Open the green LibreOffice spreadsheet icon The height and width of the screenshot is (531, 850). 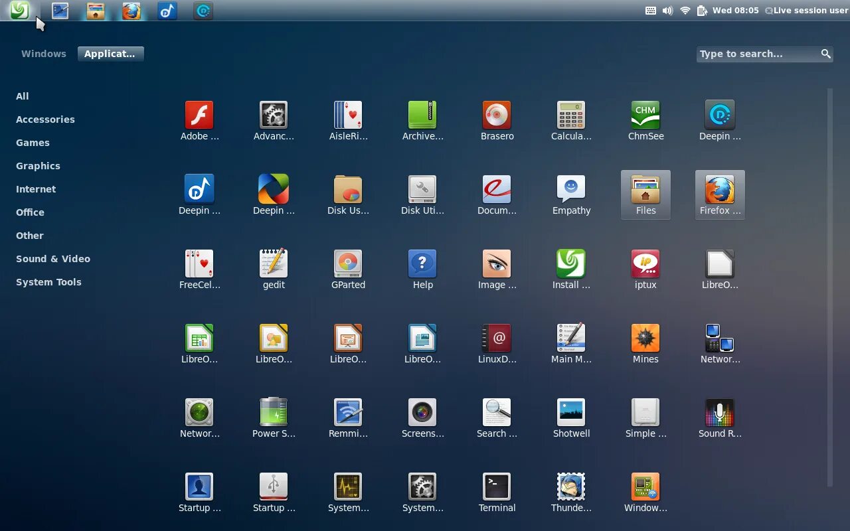[199, 339]
